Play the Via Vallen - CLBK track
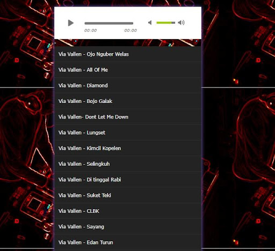 [x=128, y=211]
